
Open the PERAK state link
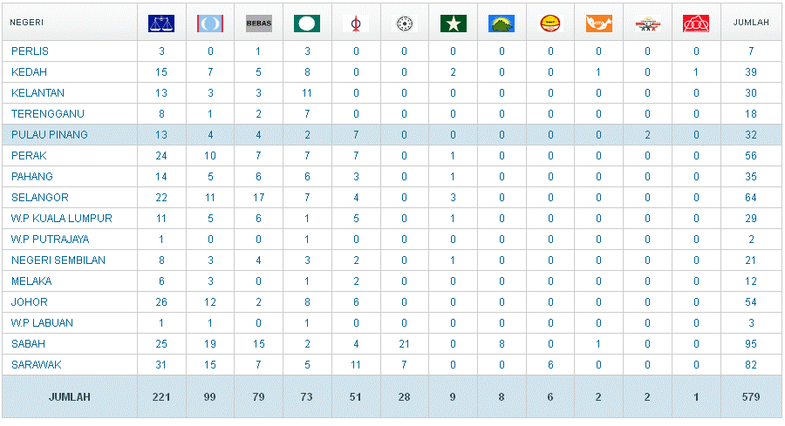point(29,156)
